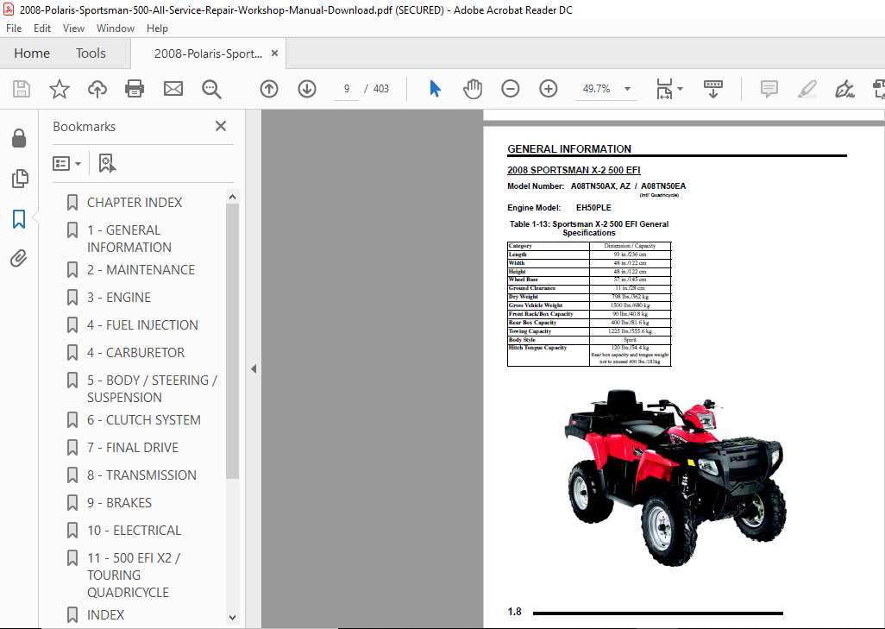Open 11 - 500 EFI X2 / TOURING QUADRICYCLE bookmark

134,575
